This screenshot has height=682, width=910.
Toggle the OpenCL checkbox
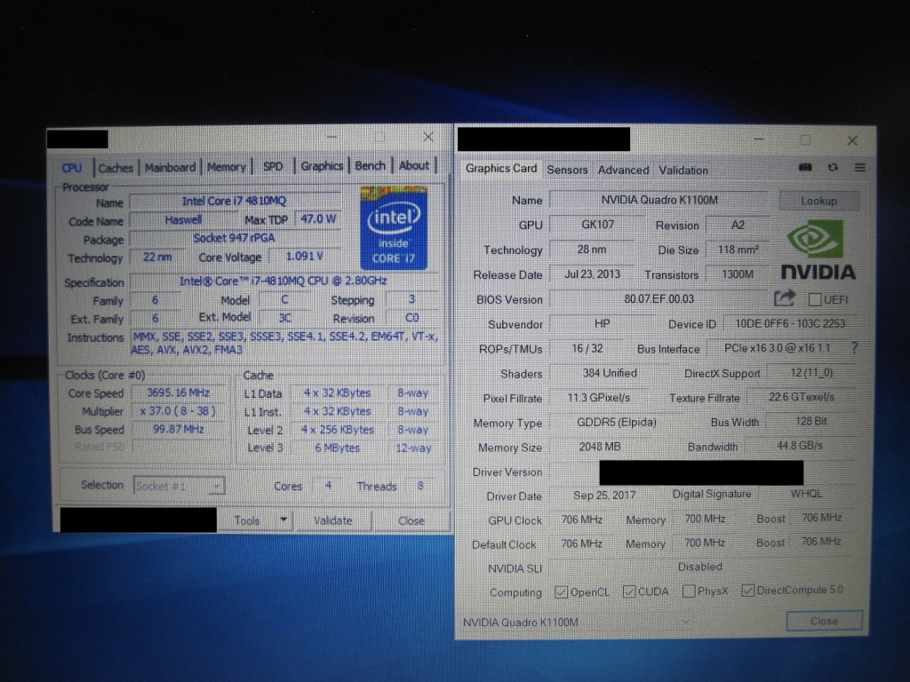(561, 592)
